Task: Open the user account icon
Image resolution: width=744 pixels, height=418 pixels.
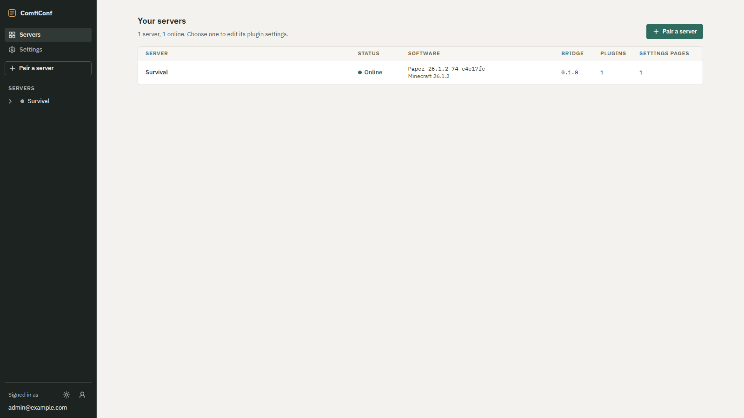Action: click(x=82, y=395)
